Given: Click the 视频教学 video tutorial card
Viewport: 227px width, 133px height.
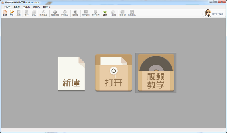Looking at the screenshot, I should point(156,73).
